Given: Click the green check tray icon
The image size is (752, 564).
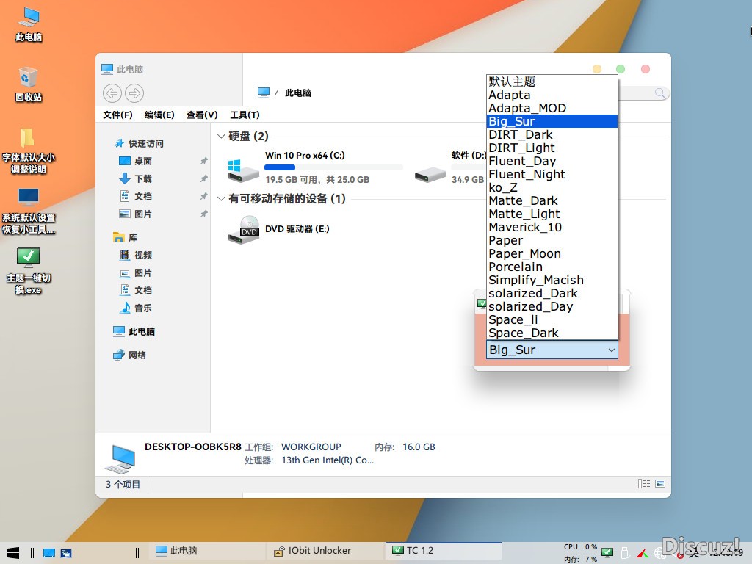Looking at the screenshot, I should click(607, 552).
